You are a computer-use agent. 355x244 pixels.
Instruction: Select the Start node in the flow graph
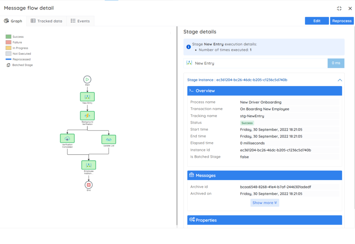pos(87,80)
